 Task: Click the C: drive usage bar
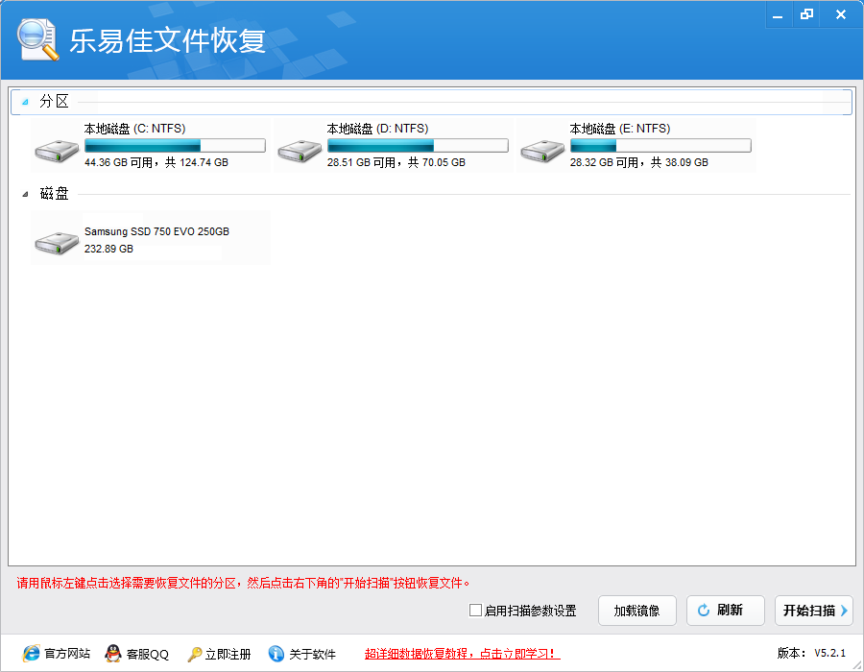pyautogui.click(x=175, y=146)
